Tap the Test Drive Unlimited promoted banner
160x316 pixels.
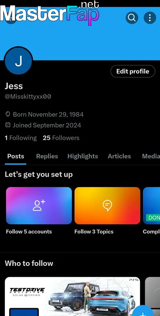click(x=72, y=297)
